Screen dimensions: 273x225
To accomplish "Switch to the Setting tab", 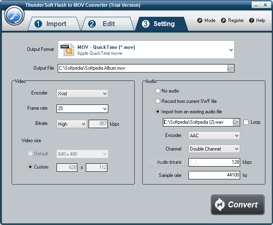I will pos(162,24).
